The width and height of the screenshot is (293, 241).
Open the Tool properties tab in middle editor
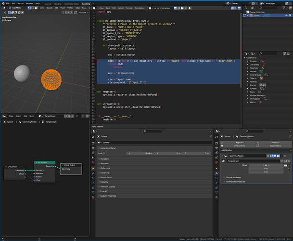click(93, 137)
